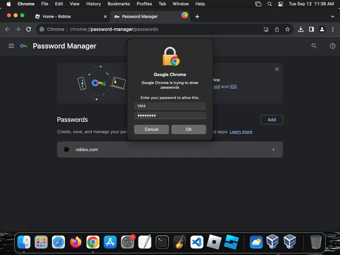Open Chrome's three-dot menu
This screenshot has height=255, width=340.
coord(333,29)
